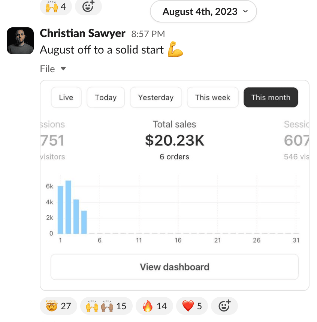Screen dimensions: 317x322
Task: Select the Today tab
Action: click(106, 97)
